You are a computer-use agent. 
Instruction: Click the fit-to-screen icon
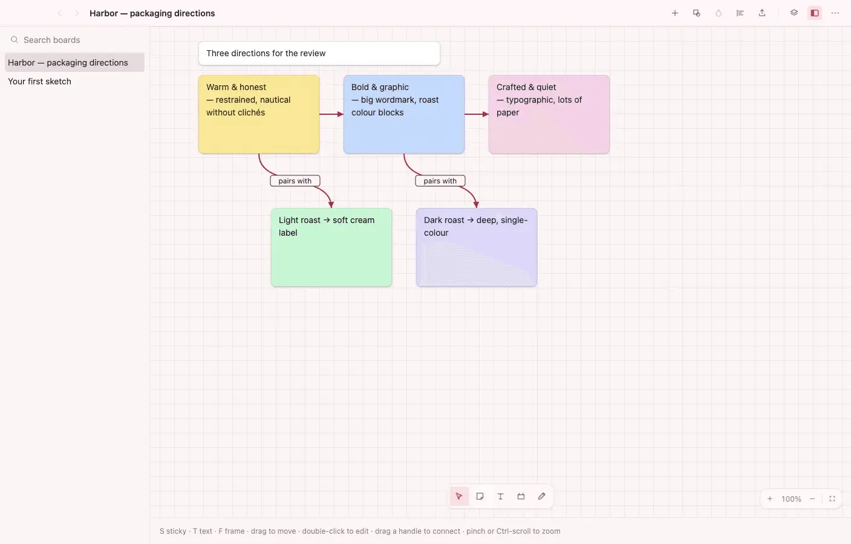tap(832, 499)
